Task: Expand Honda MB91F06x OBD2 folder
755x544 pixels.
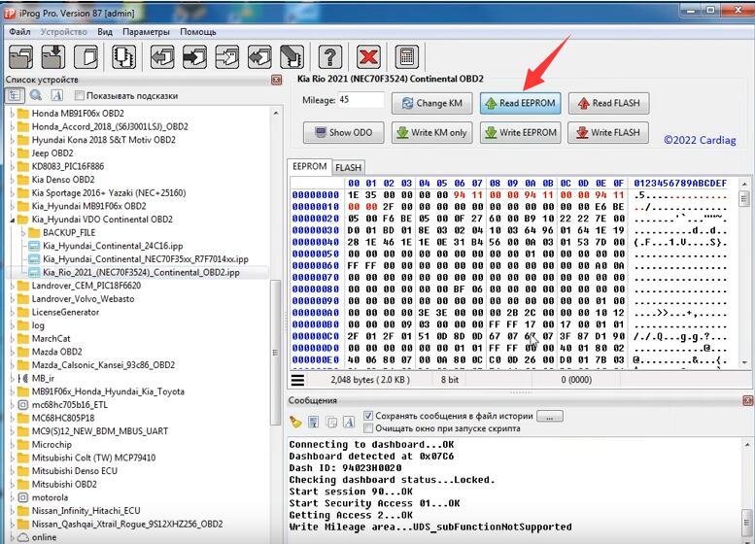Action: tap(12, 114)
